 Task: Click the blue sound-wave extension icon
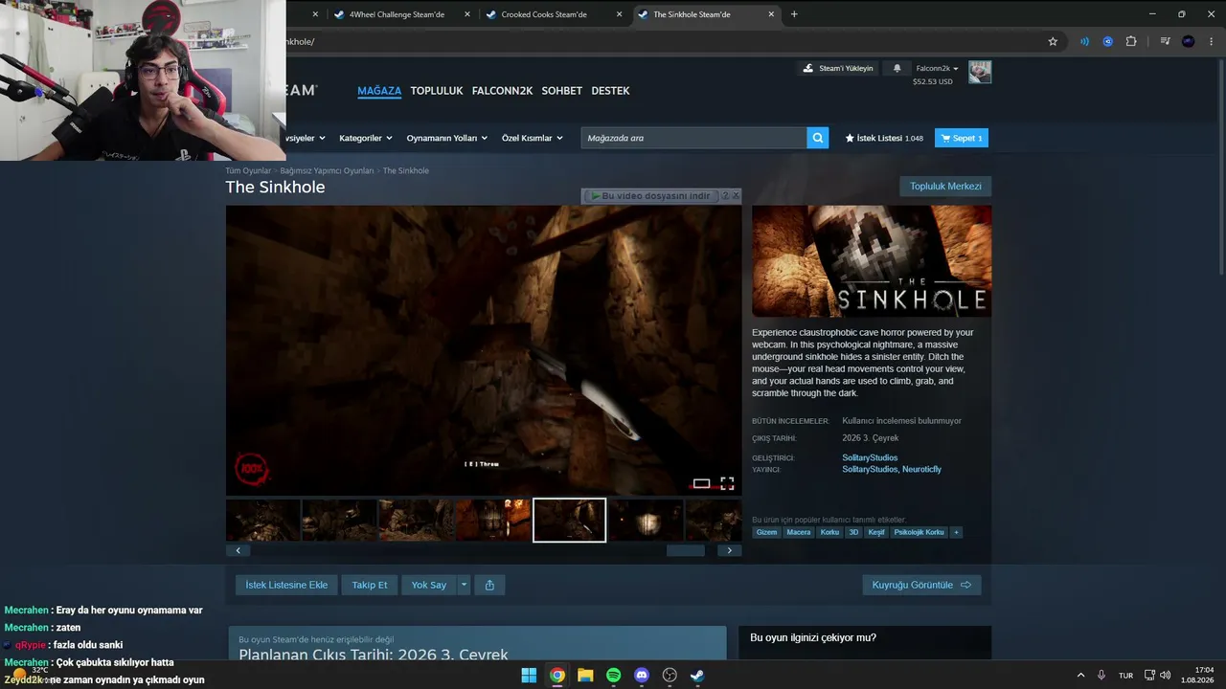point(1084,41)
